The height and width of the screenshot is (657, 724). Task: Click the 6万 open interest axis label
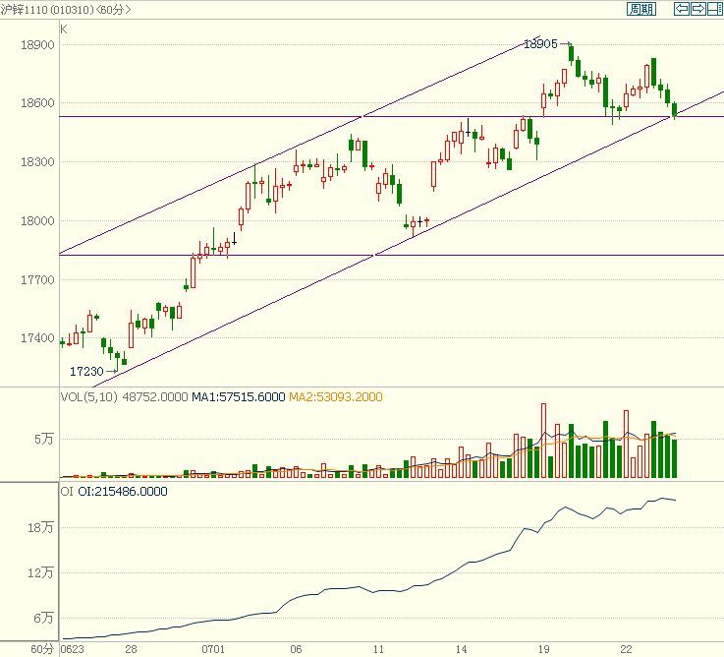[x=43, y=618]
